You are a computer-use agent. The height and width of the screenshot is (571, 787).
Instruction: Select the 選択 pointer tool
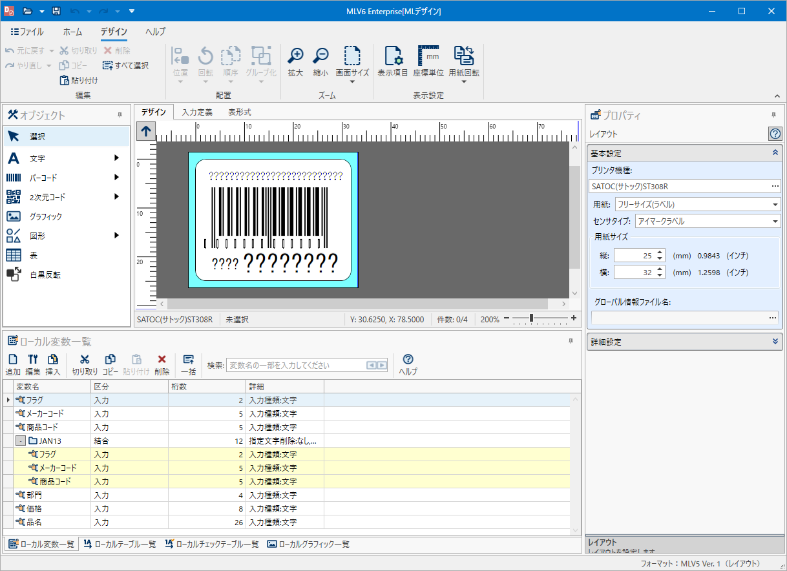[66, 137]
